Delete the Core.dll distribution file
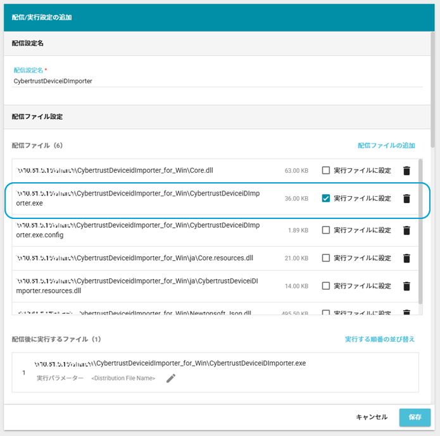This screenshot has height=436, width=440. (406, 171)
